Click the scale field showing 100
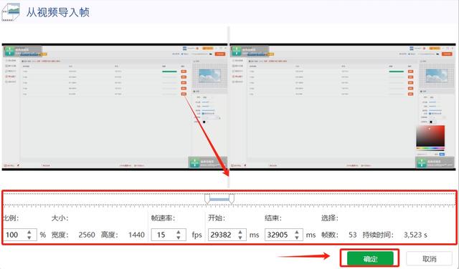 click(x=19, y=235)
